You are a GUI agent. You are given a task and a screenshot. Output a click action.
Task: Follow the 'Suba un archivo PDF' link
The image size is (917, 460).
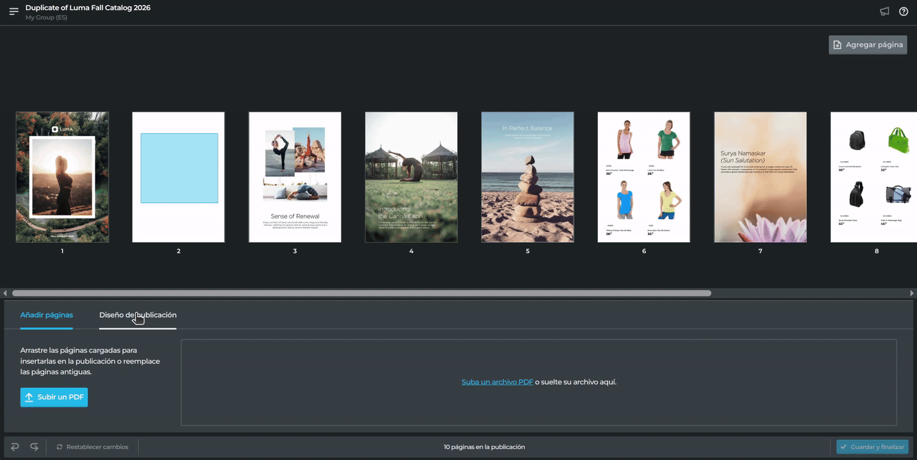click(x=498, y=382)
